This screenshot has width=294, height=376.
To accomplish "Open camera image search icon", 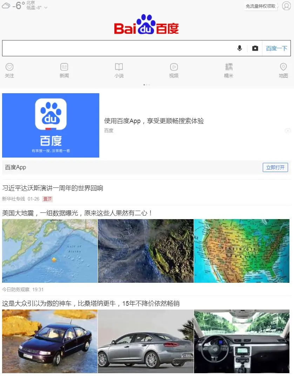I will click(255, 49).
